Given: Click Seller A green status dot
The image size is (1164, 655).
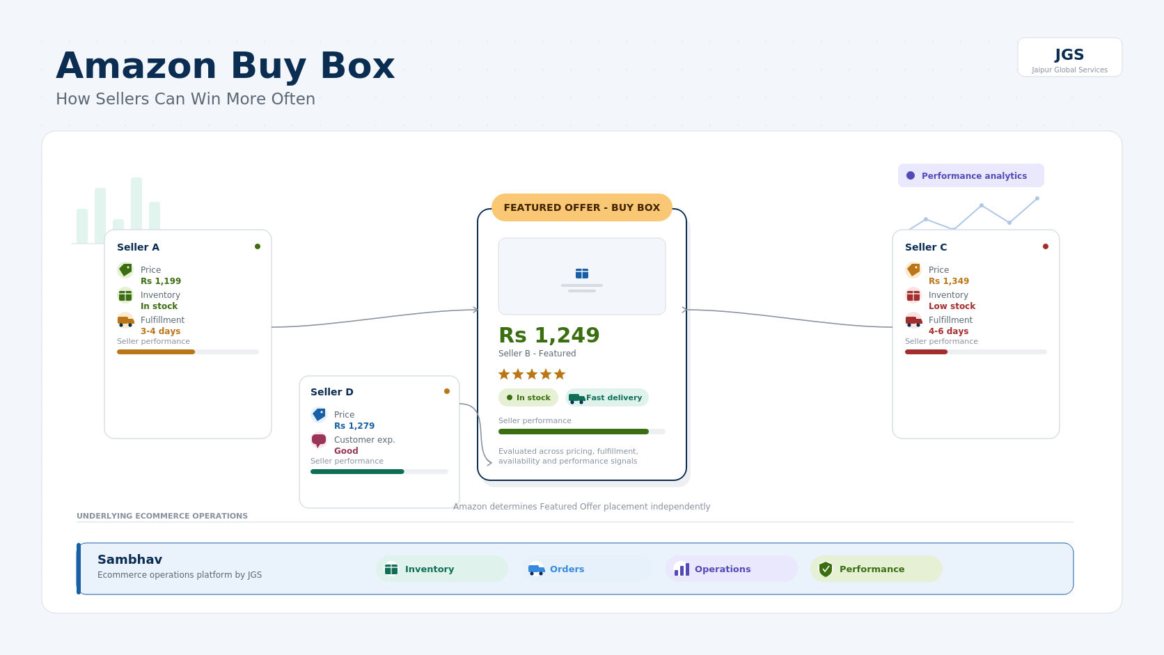Looking at the screenshot, I should pos(258,246).
